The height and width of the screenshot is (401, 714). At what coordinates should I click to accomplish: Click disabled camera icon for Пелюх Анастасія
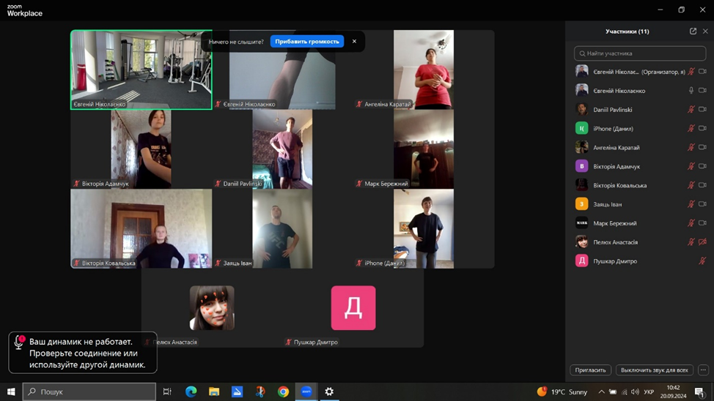(702, 242)
